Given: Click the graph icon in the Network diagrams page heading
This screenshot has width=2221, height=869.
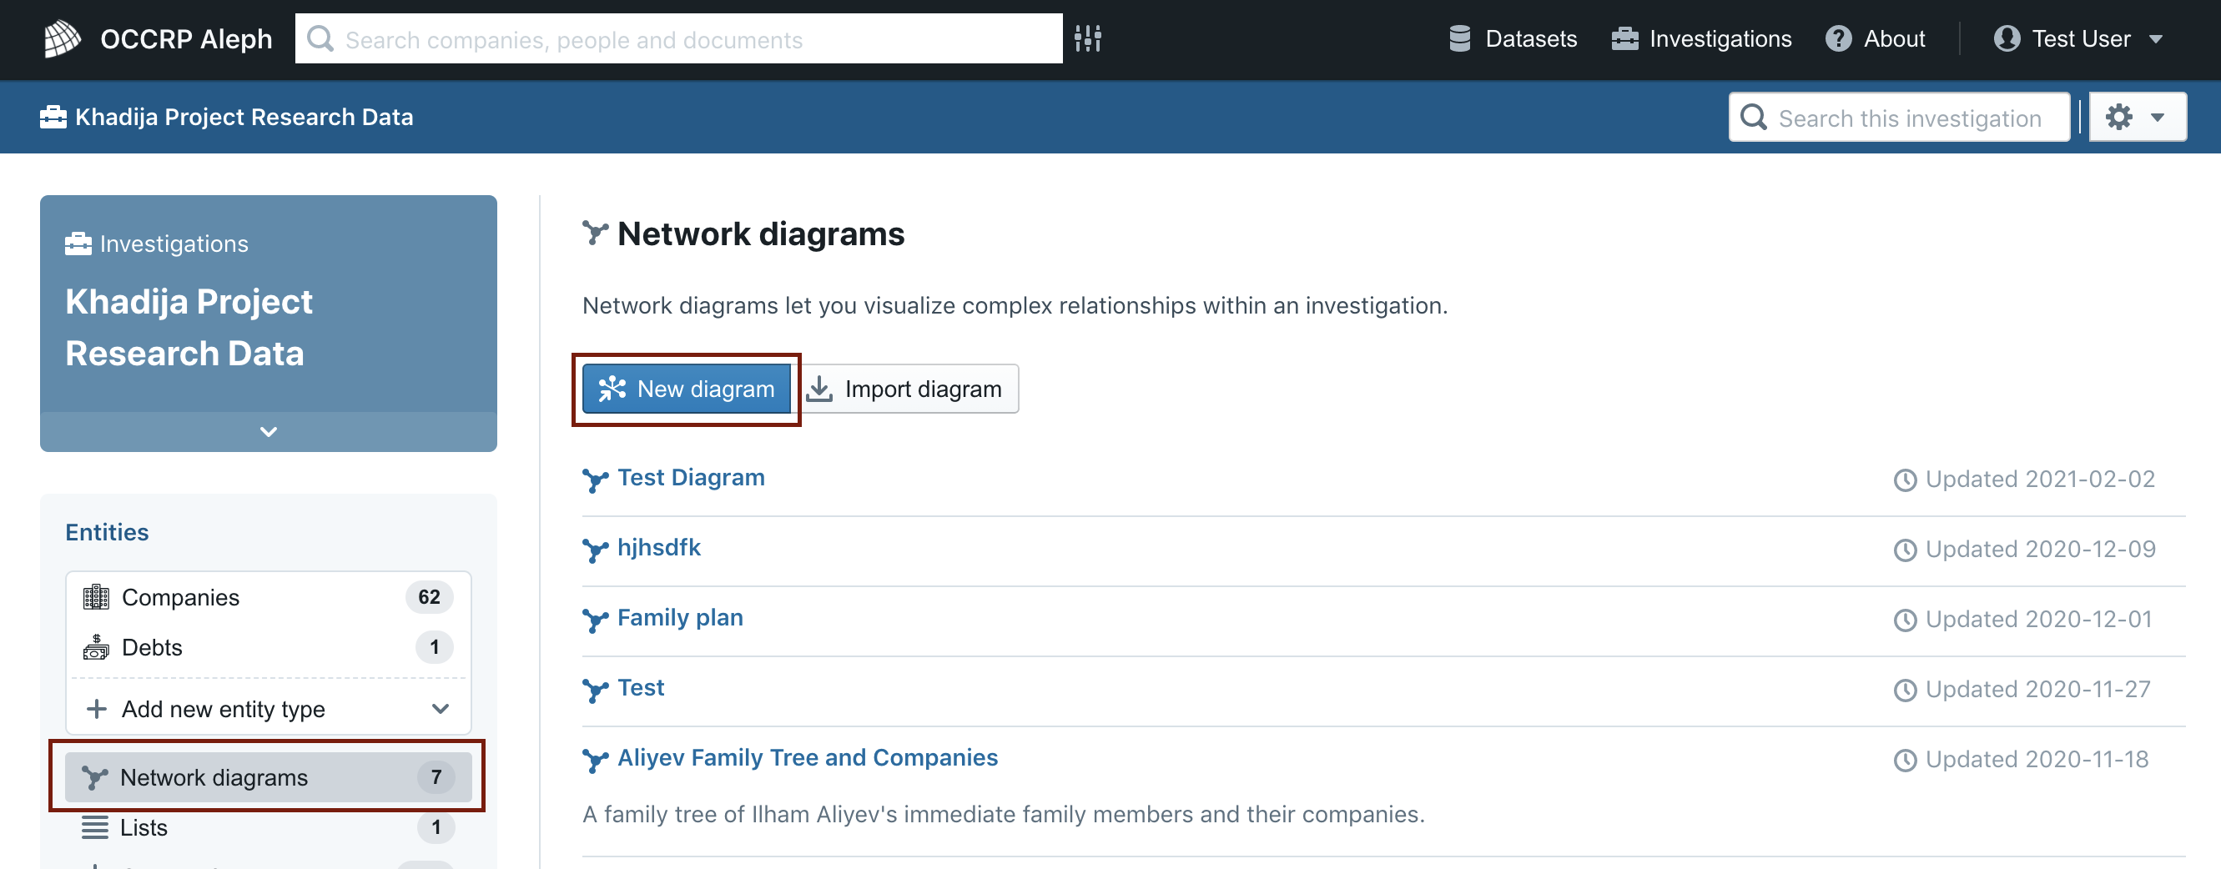Looking at the screenshot, I should (595, 233).
